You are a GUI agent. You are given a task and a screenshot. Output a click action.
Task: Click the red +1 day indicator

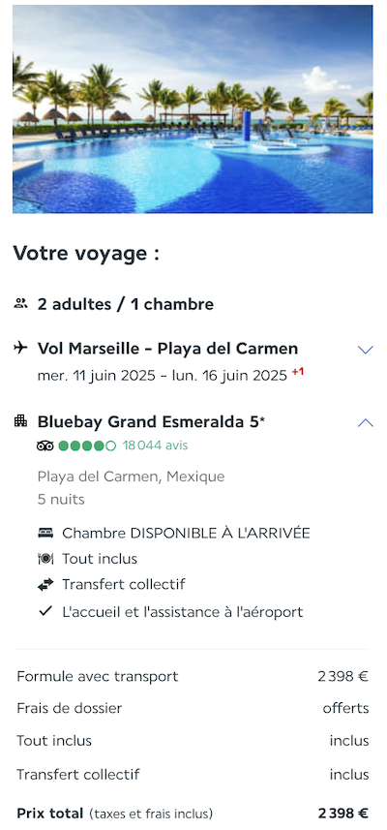tap(298, 372)
